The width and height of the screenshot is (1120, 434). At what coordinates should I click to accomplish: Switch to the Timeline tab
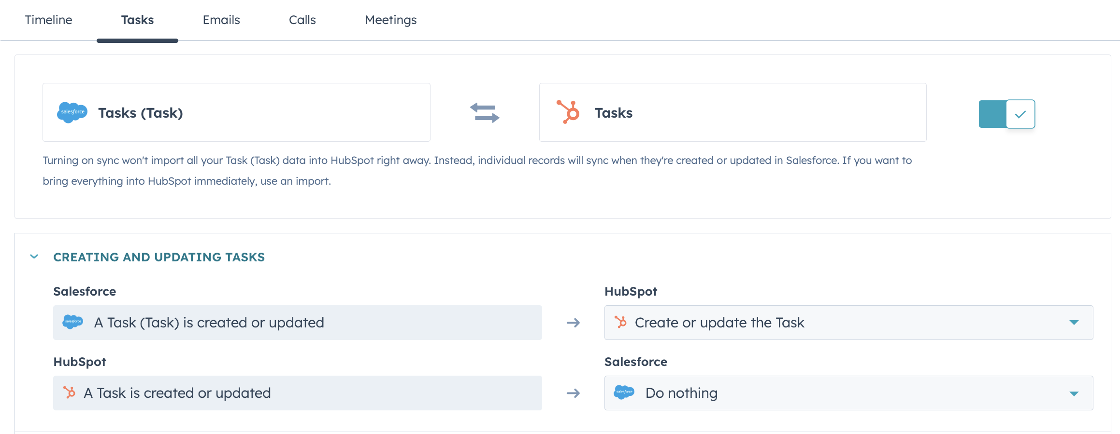click(x=48, y=20)
